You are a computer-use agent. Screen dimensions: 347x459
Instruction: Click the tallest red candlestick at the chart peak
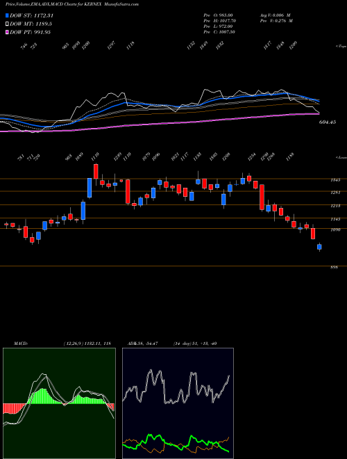(x=96, y=172)
